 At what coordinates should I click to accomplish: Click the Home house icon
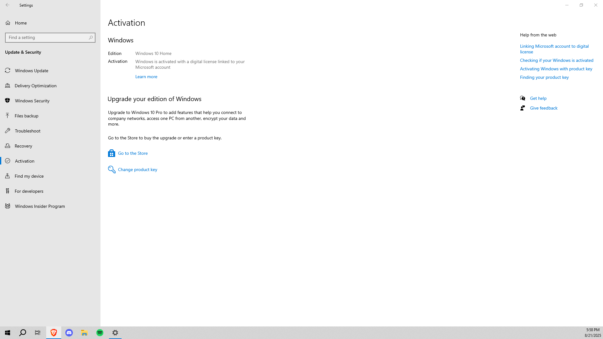[x=8, y=23]
